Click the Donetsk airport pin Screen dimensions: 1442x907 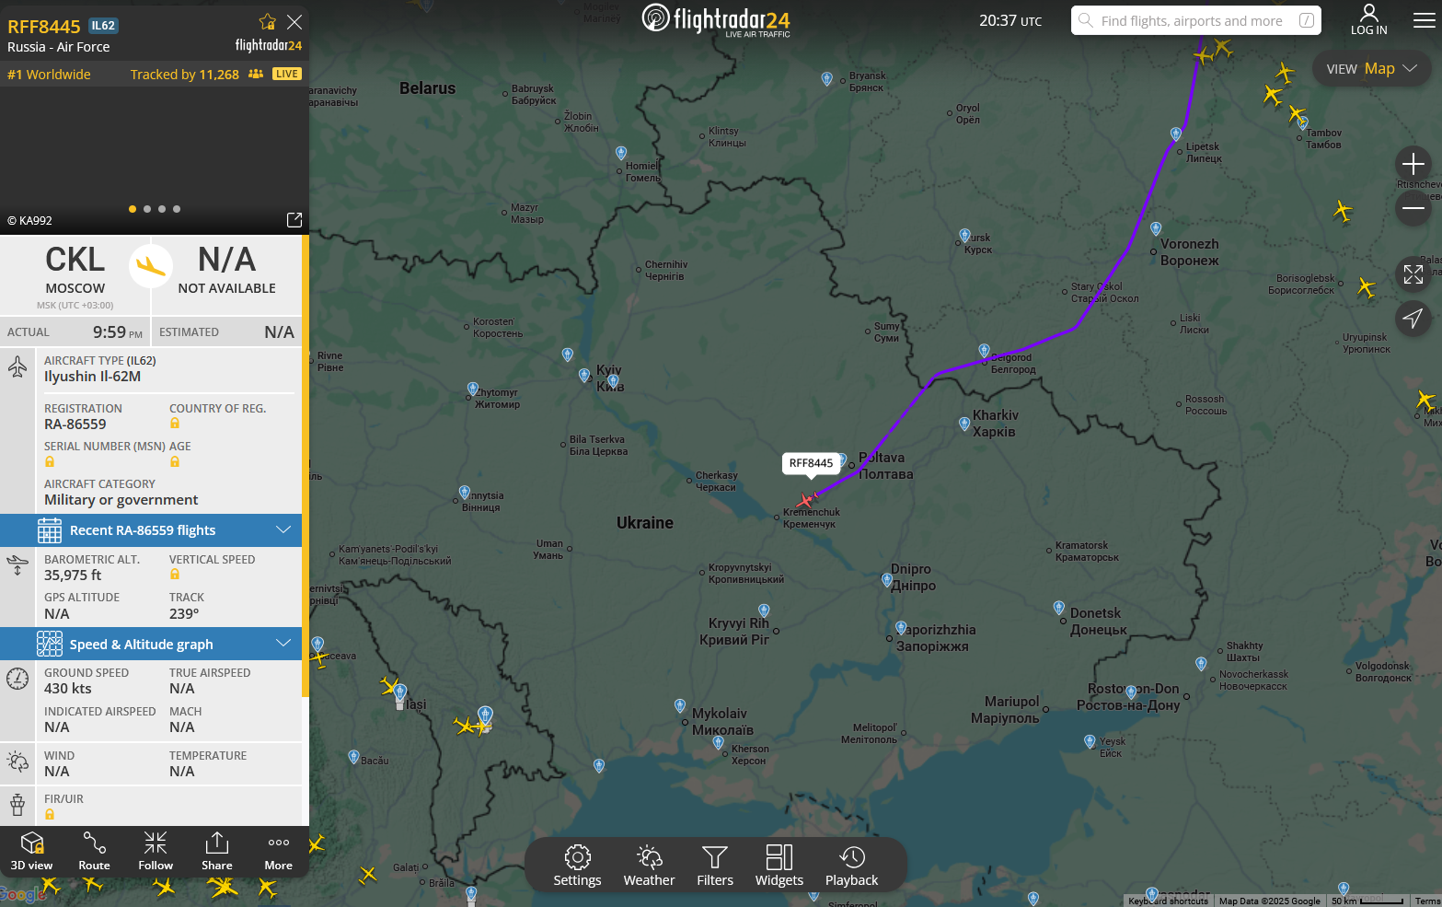(x=1059, y=608)
